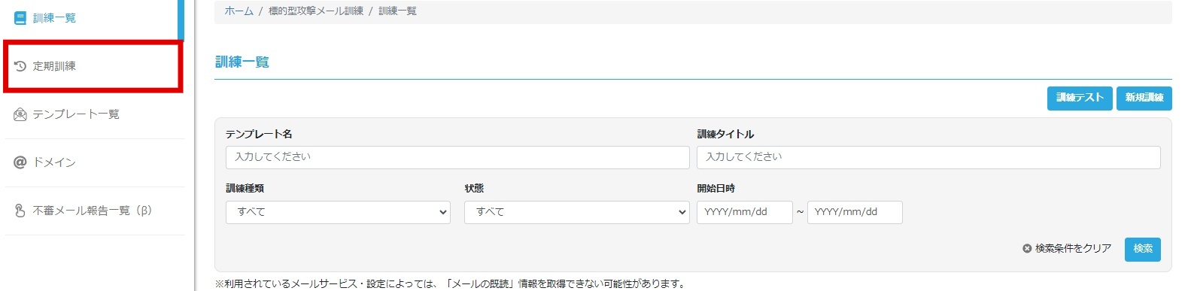Open 定期訓練 menu item
Screen dimensions: 1188x291
[93, 66]
